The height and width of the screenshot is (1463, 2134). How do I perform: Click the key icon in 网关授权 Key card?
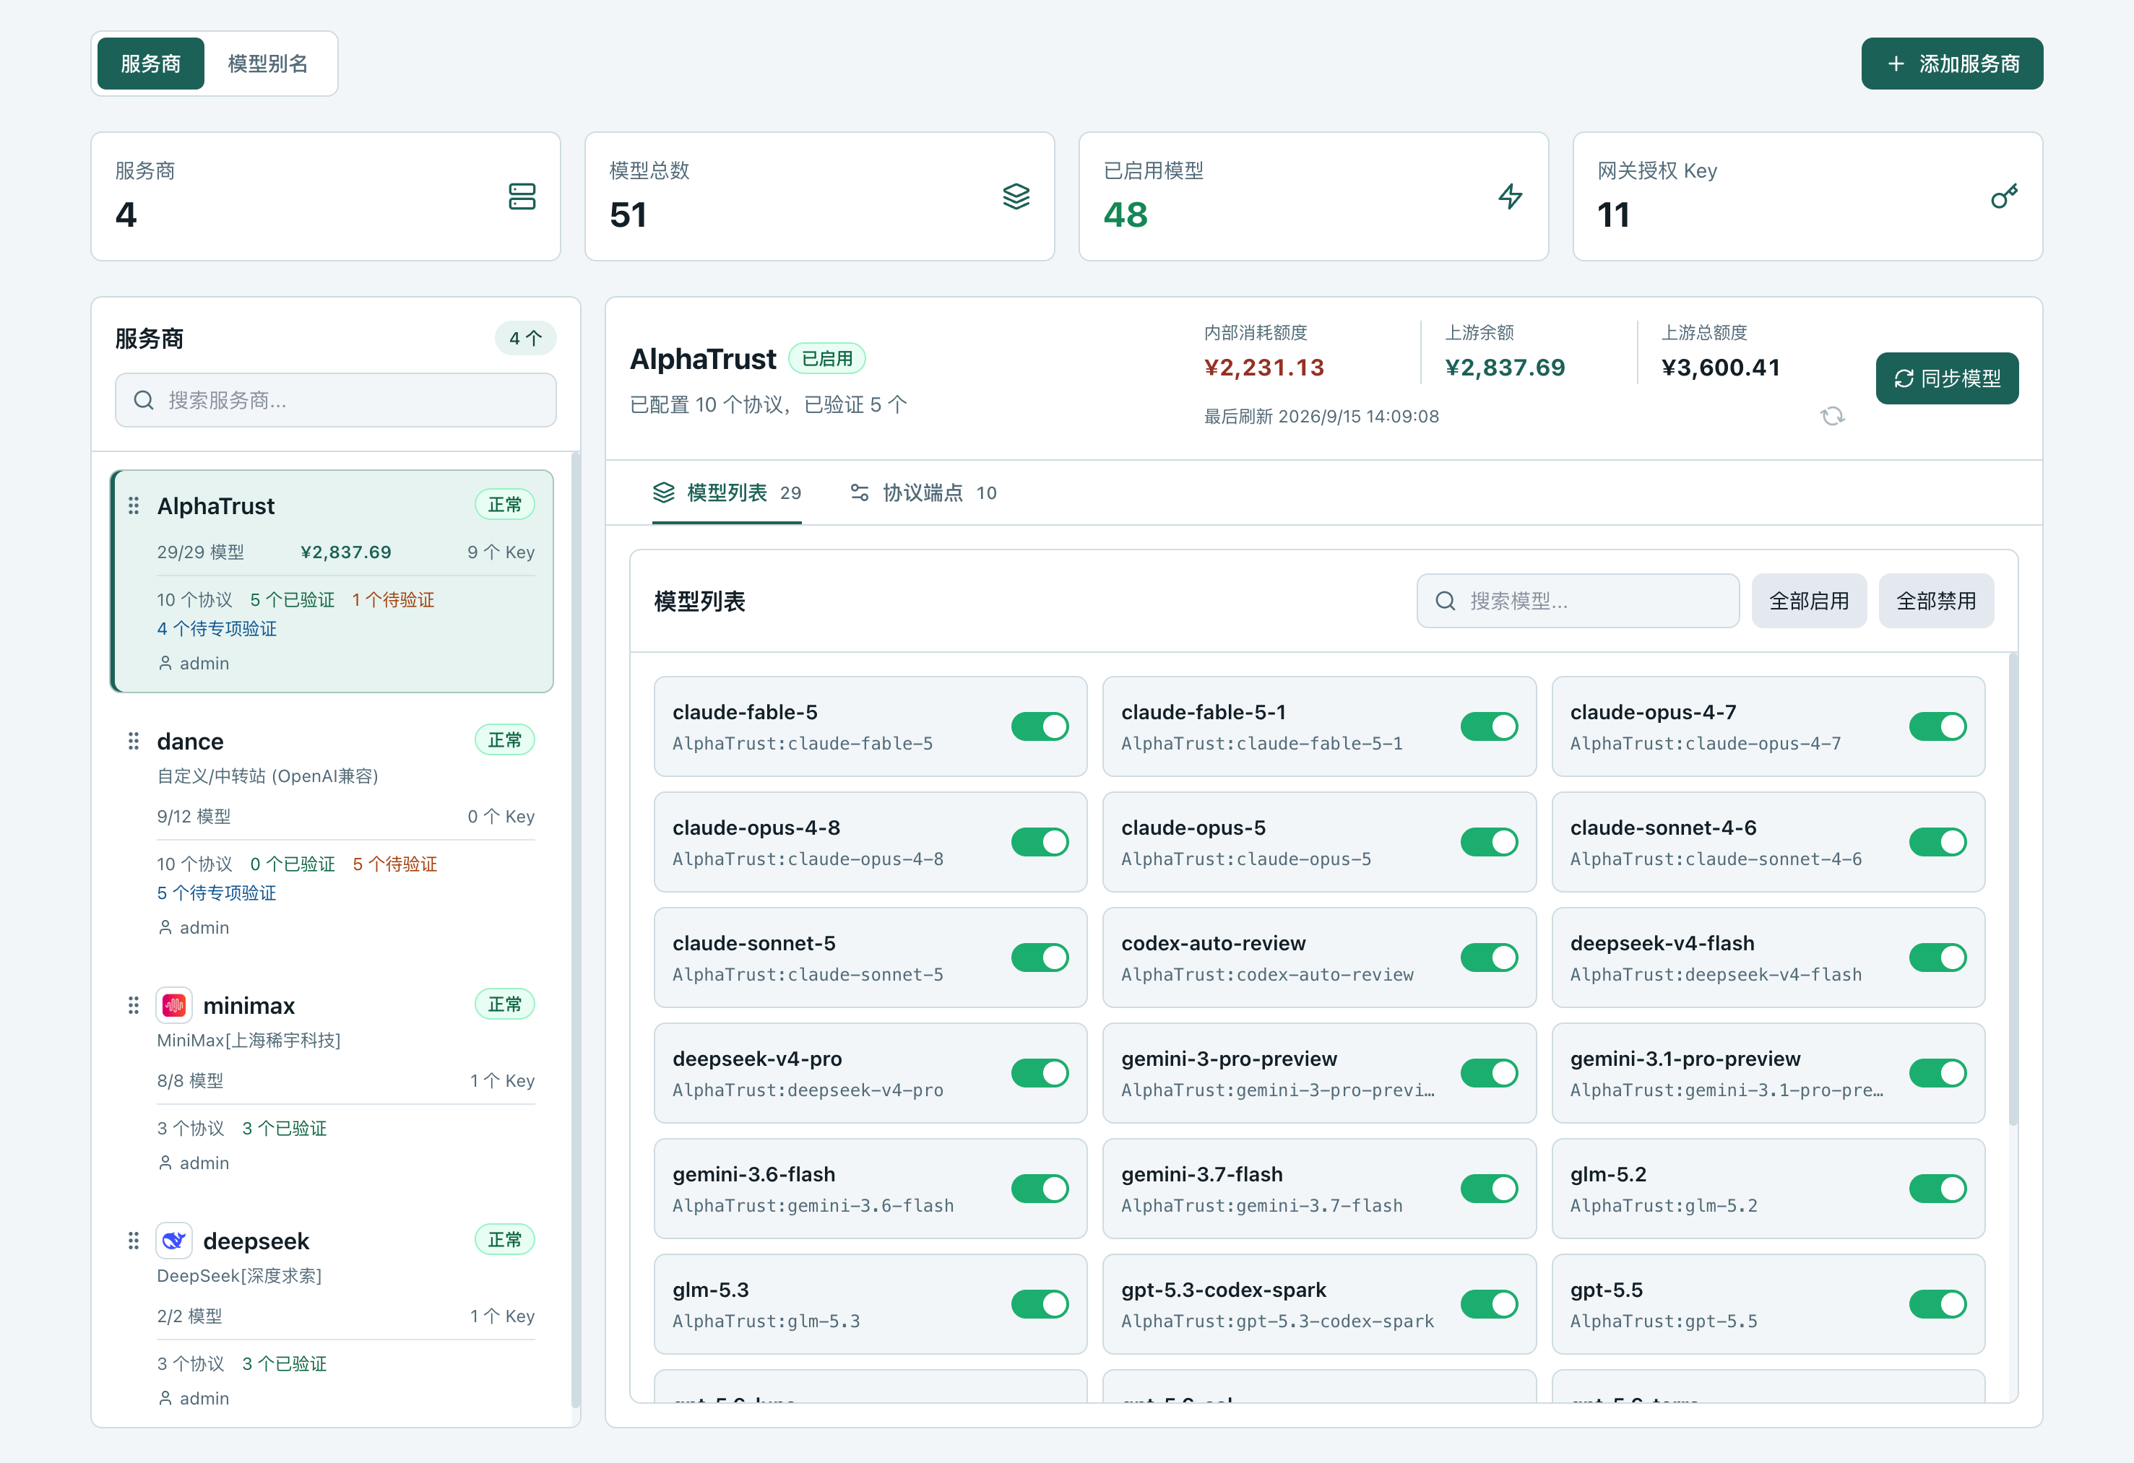coord(2004,196)
